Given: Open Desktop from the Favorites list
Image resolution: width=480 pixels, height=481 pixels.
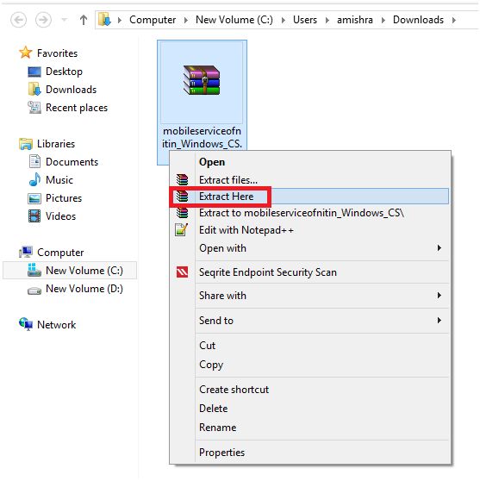Looking at the screenshot, I should click(x=64, y=72).
